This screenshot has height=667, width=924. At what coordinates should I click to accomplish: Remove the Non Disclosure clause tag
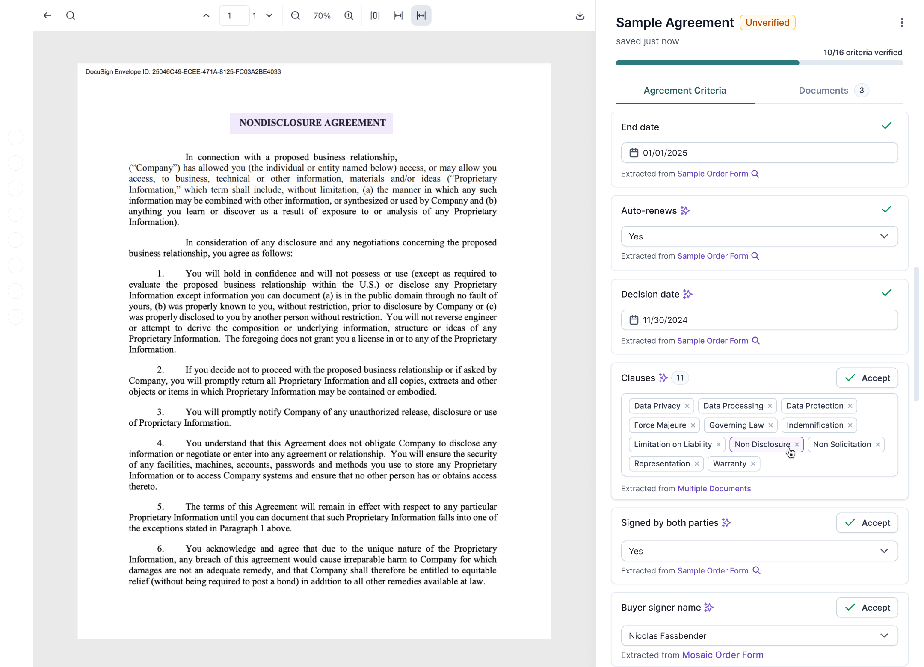click(x=797, y=444)
